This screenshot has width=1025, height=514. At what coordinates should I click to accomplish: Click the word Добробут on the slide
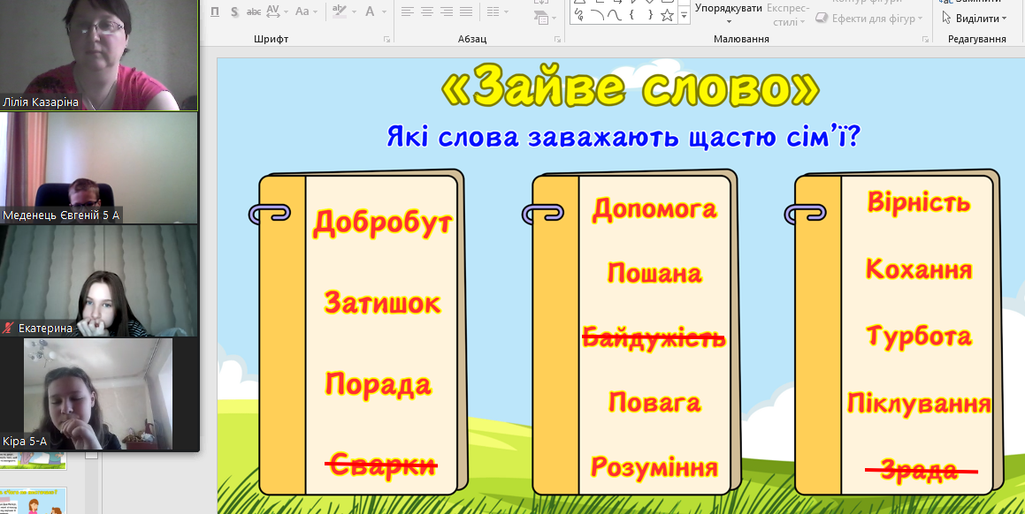[x=382, y=223]
